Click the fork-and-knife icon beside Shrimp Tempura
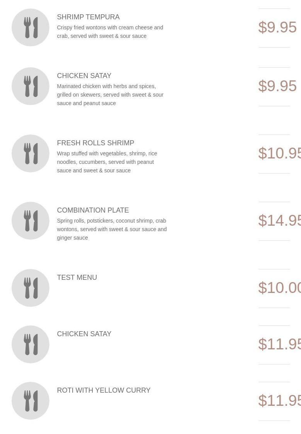Image resolution: width=301 pixels, height=434 pixels. coord(31,27)
